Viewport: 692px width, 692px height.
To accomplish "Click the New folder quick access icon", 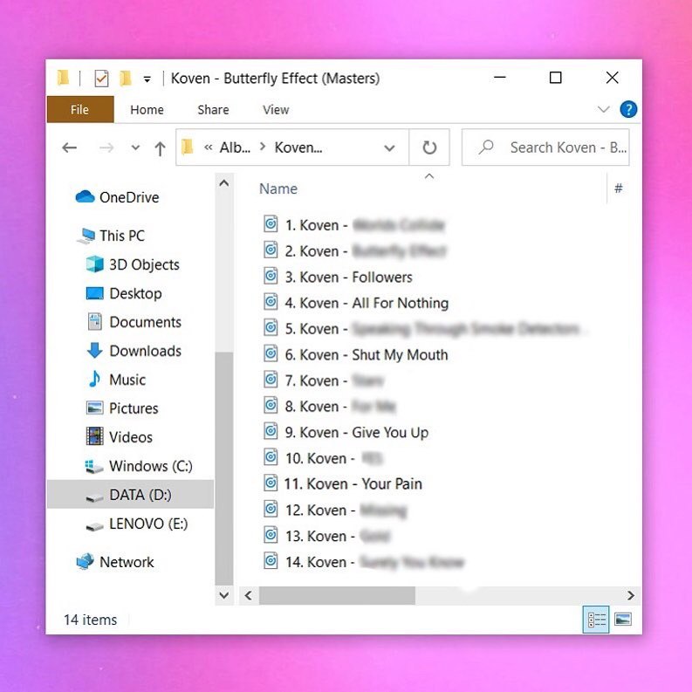I will [126, 79].
